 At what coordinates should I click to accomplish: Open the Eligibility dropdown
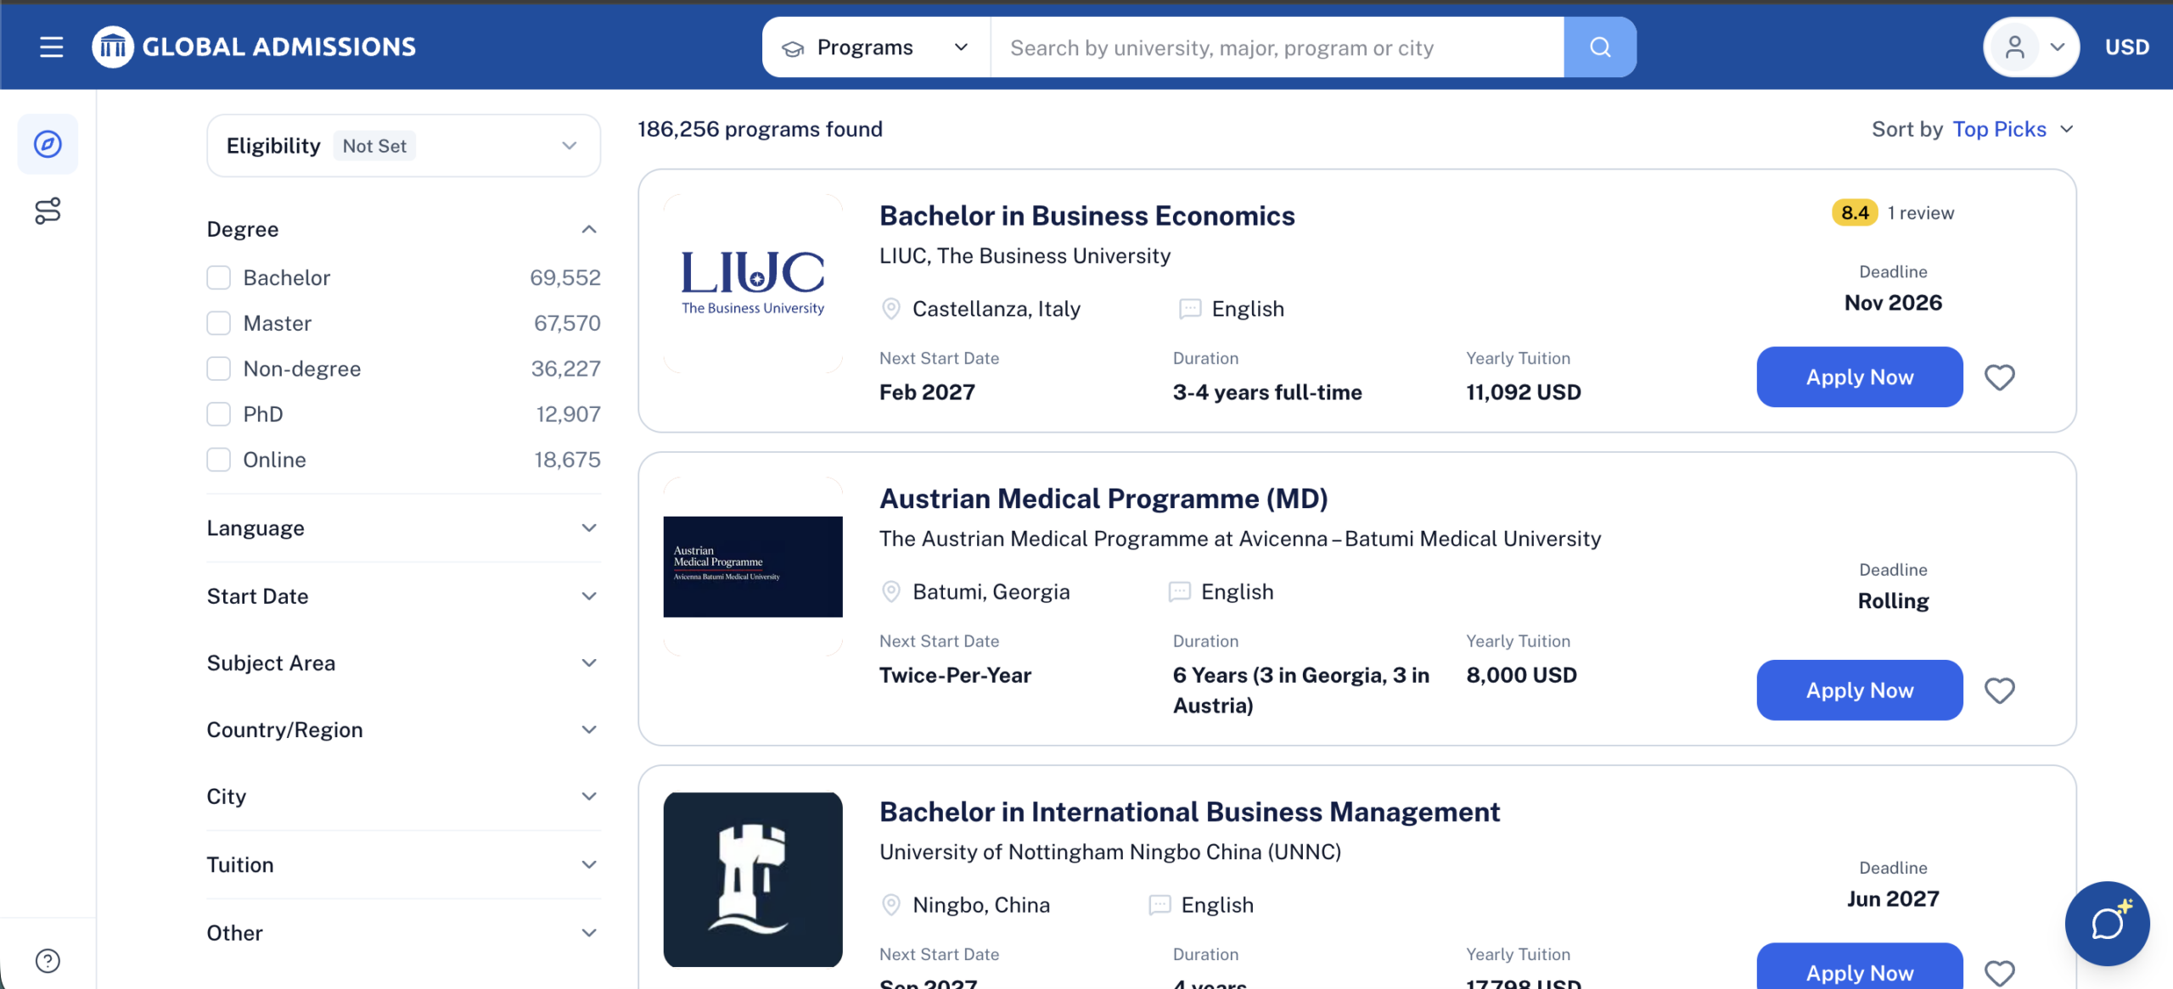point(404,146)
